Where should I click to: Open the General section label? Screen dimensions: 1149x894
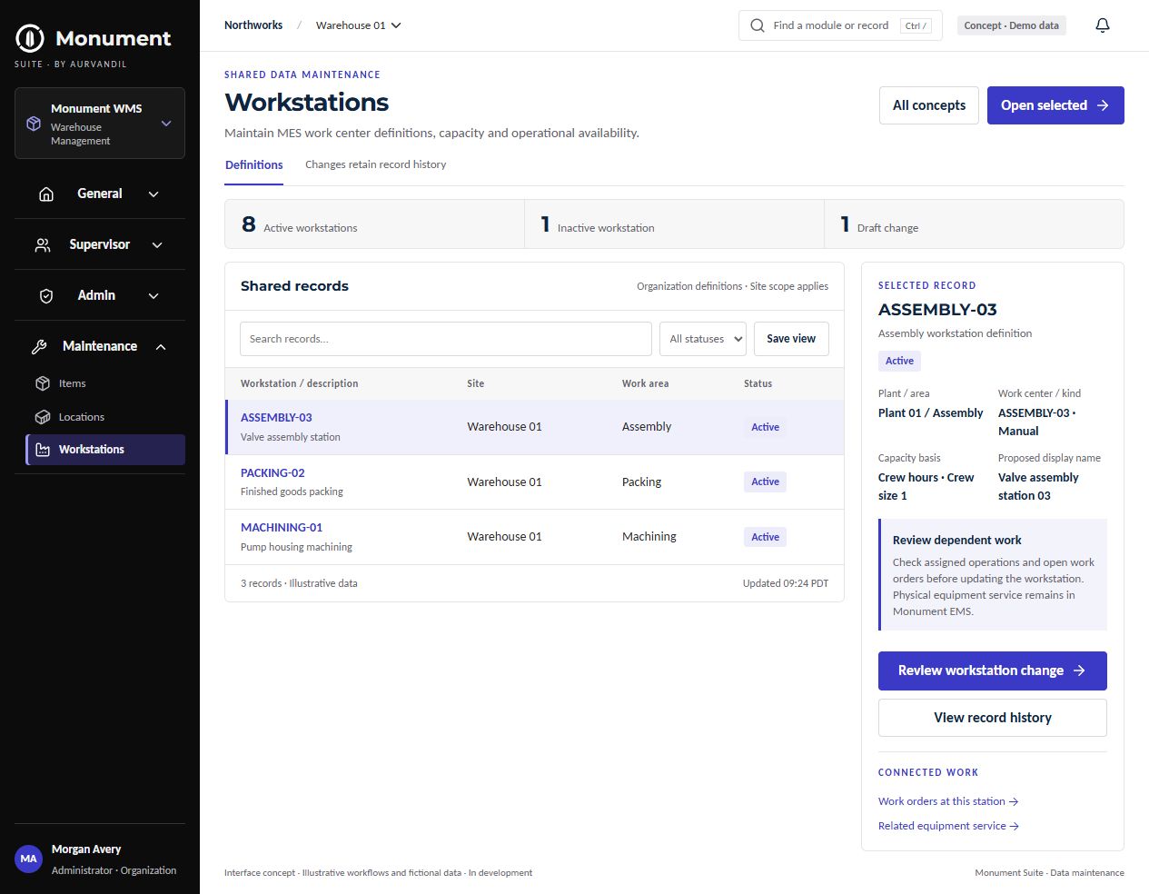point(100,194)
